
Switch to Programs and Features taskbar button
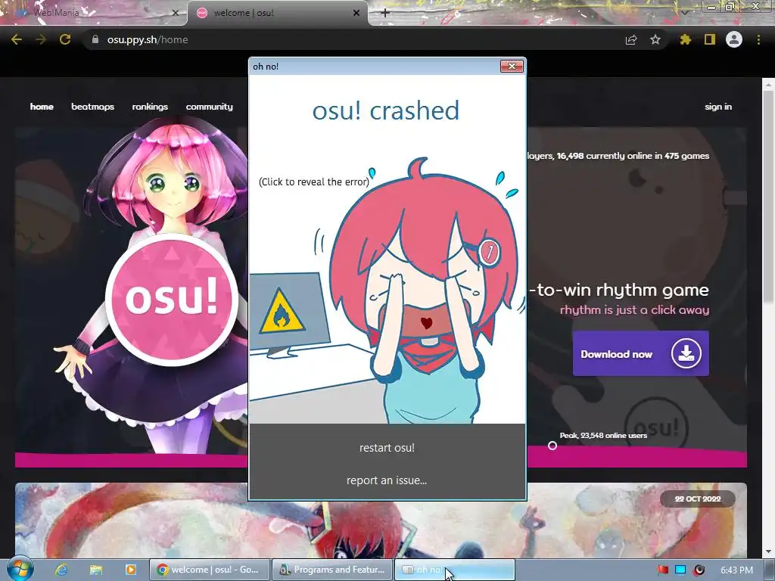tap(333, 570)
